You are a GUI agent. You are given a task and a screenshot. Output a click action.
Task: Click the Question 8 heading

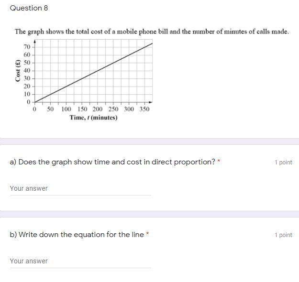click(29, 8)
